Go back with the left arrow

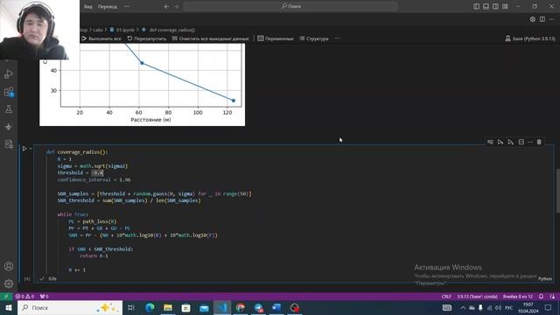166,6
